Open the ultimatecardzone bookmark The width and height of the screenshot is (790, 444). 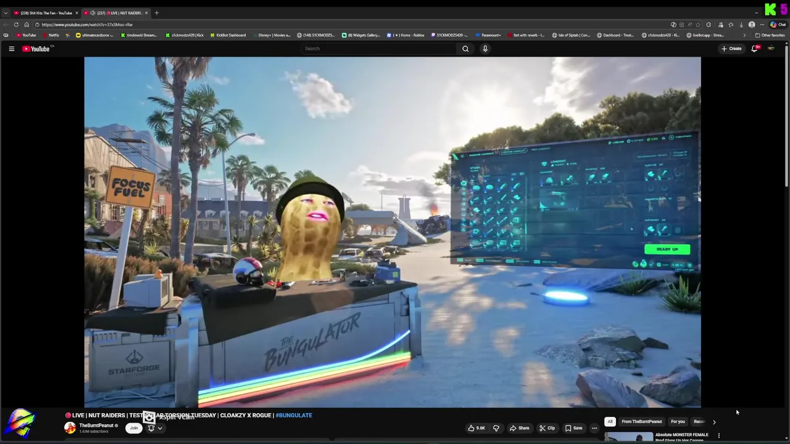tap(94, 35)
